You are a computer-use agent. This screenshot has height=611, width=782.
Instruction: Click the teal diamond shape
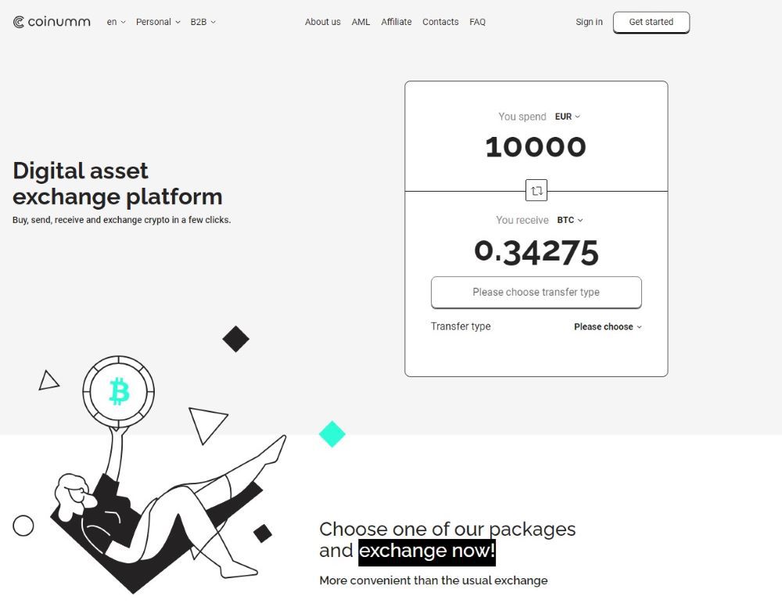(332, 433)
